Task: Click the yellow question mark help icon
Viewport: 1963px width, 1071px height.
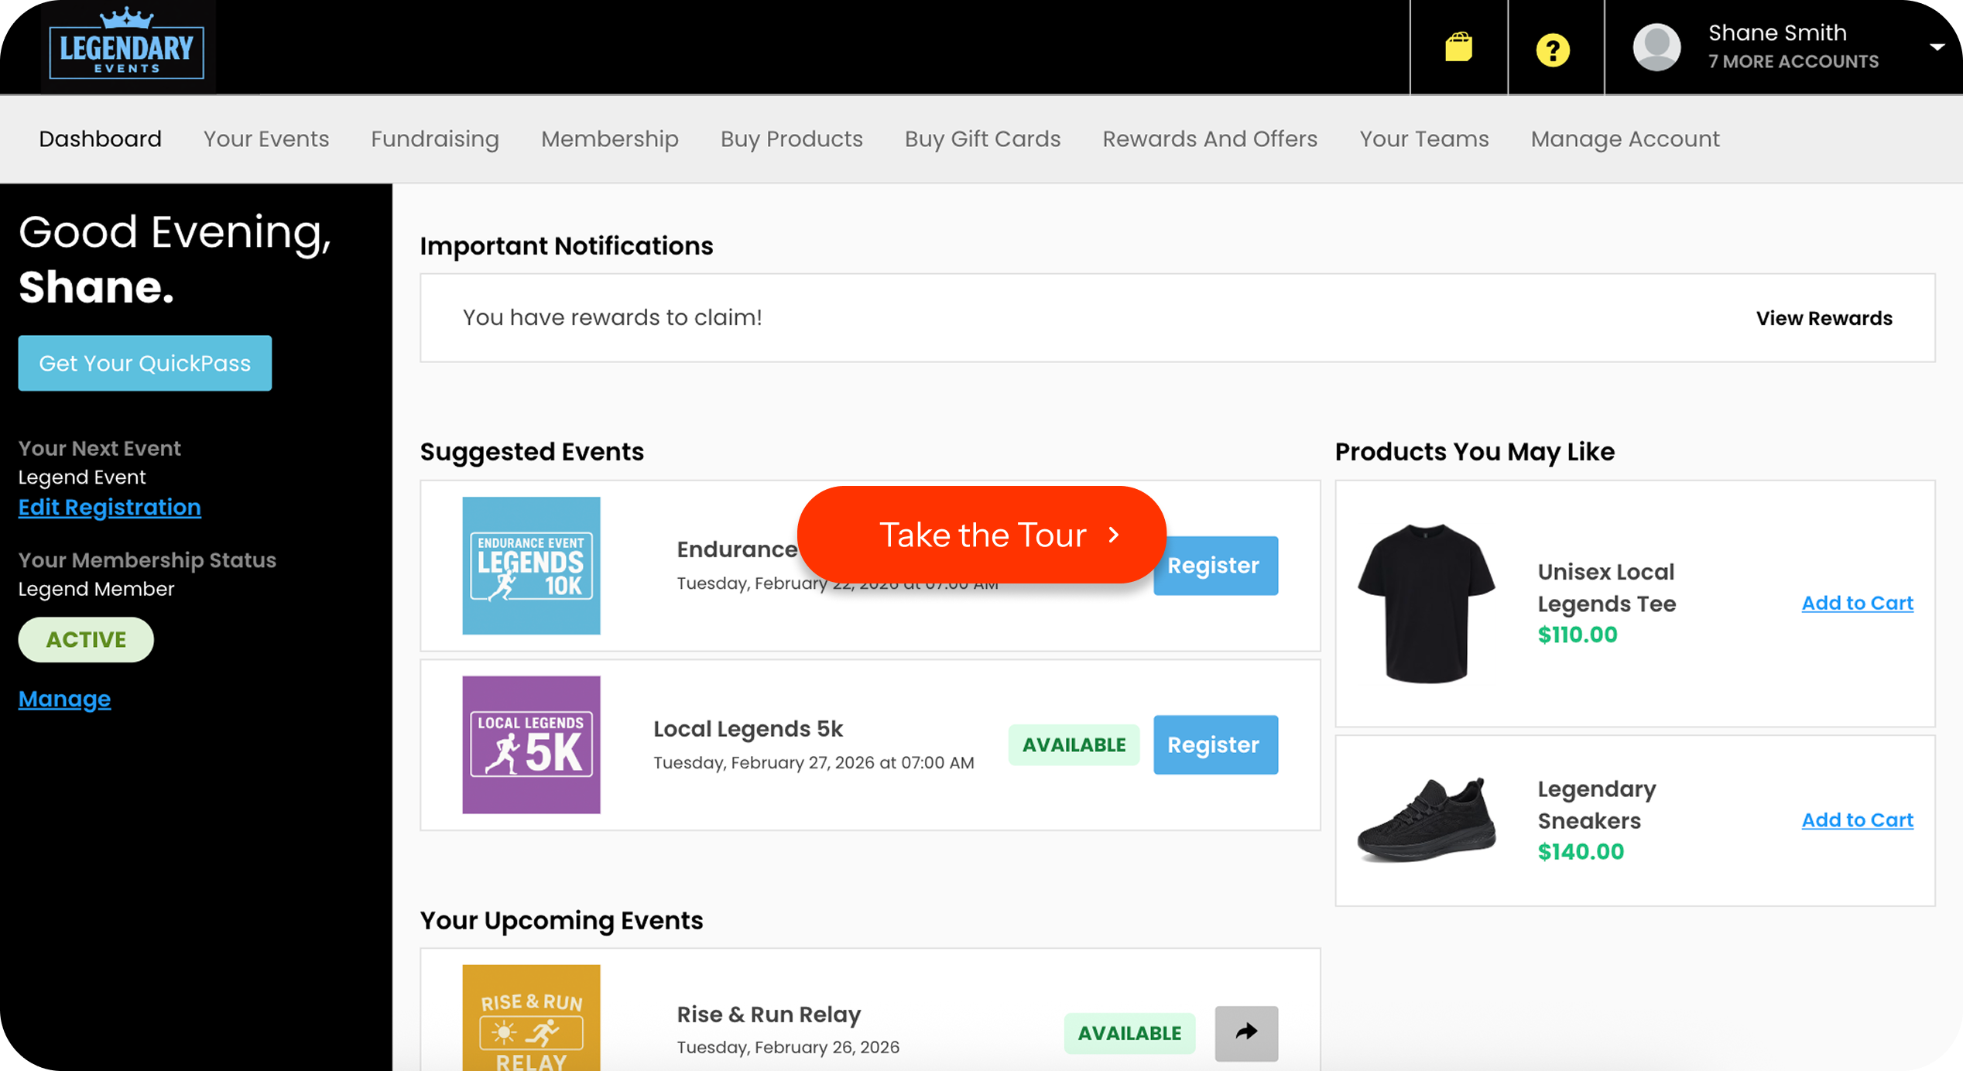Action: coord(1553,50)
